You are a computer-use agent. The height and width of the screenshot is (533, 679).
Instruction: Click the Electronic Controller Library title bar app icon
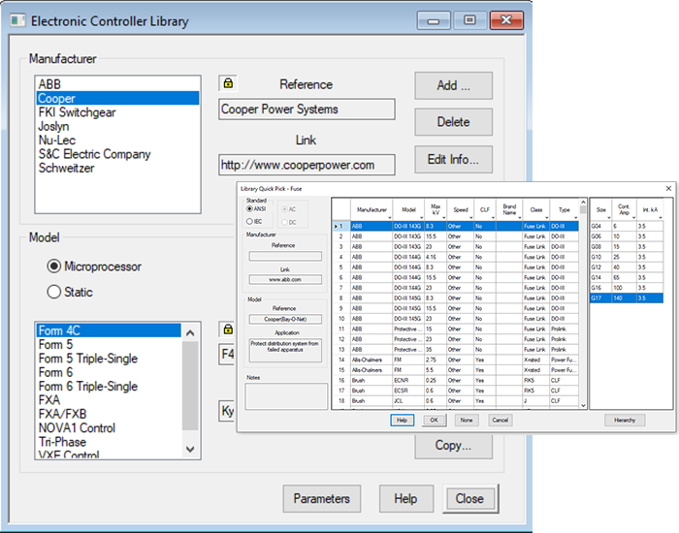click(x=17, y=20)
